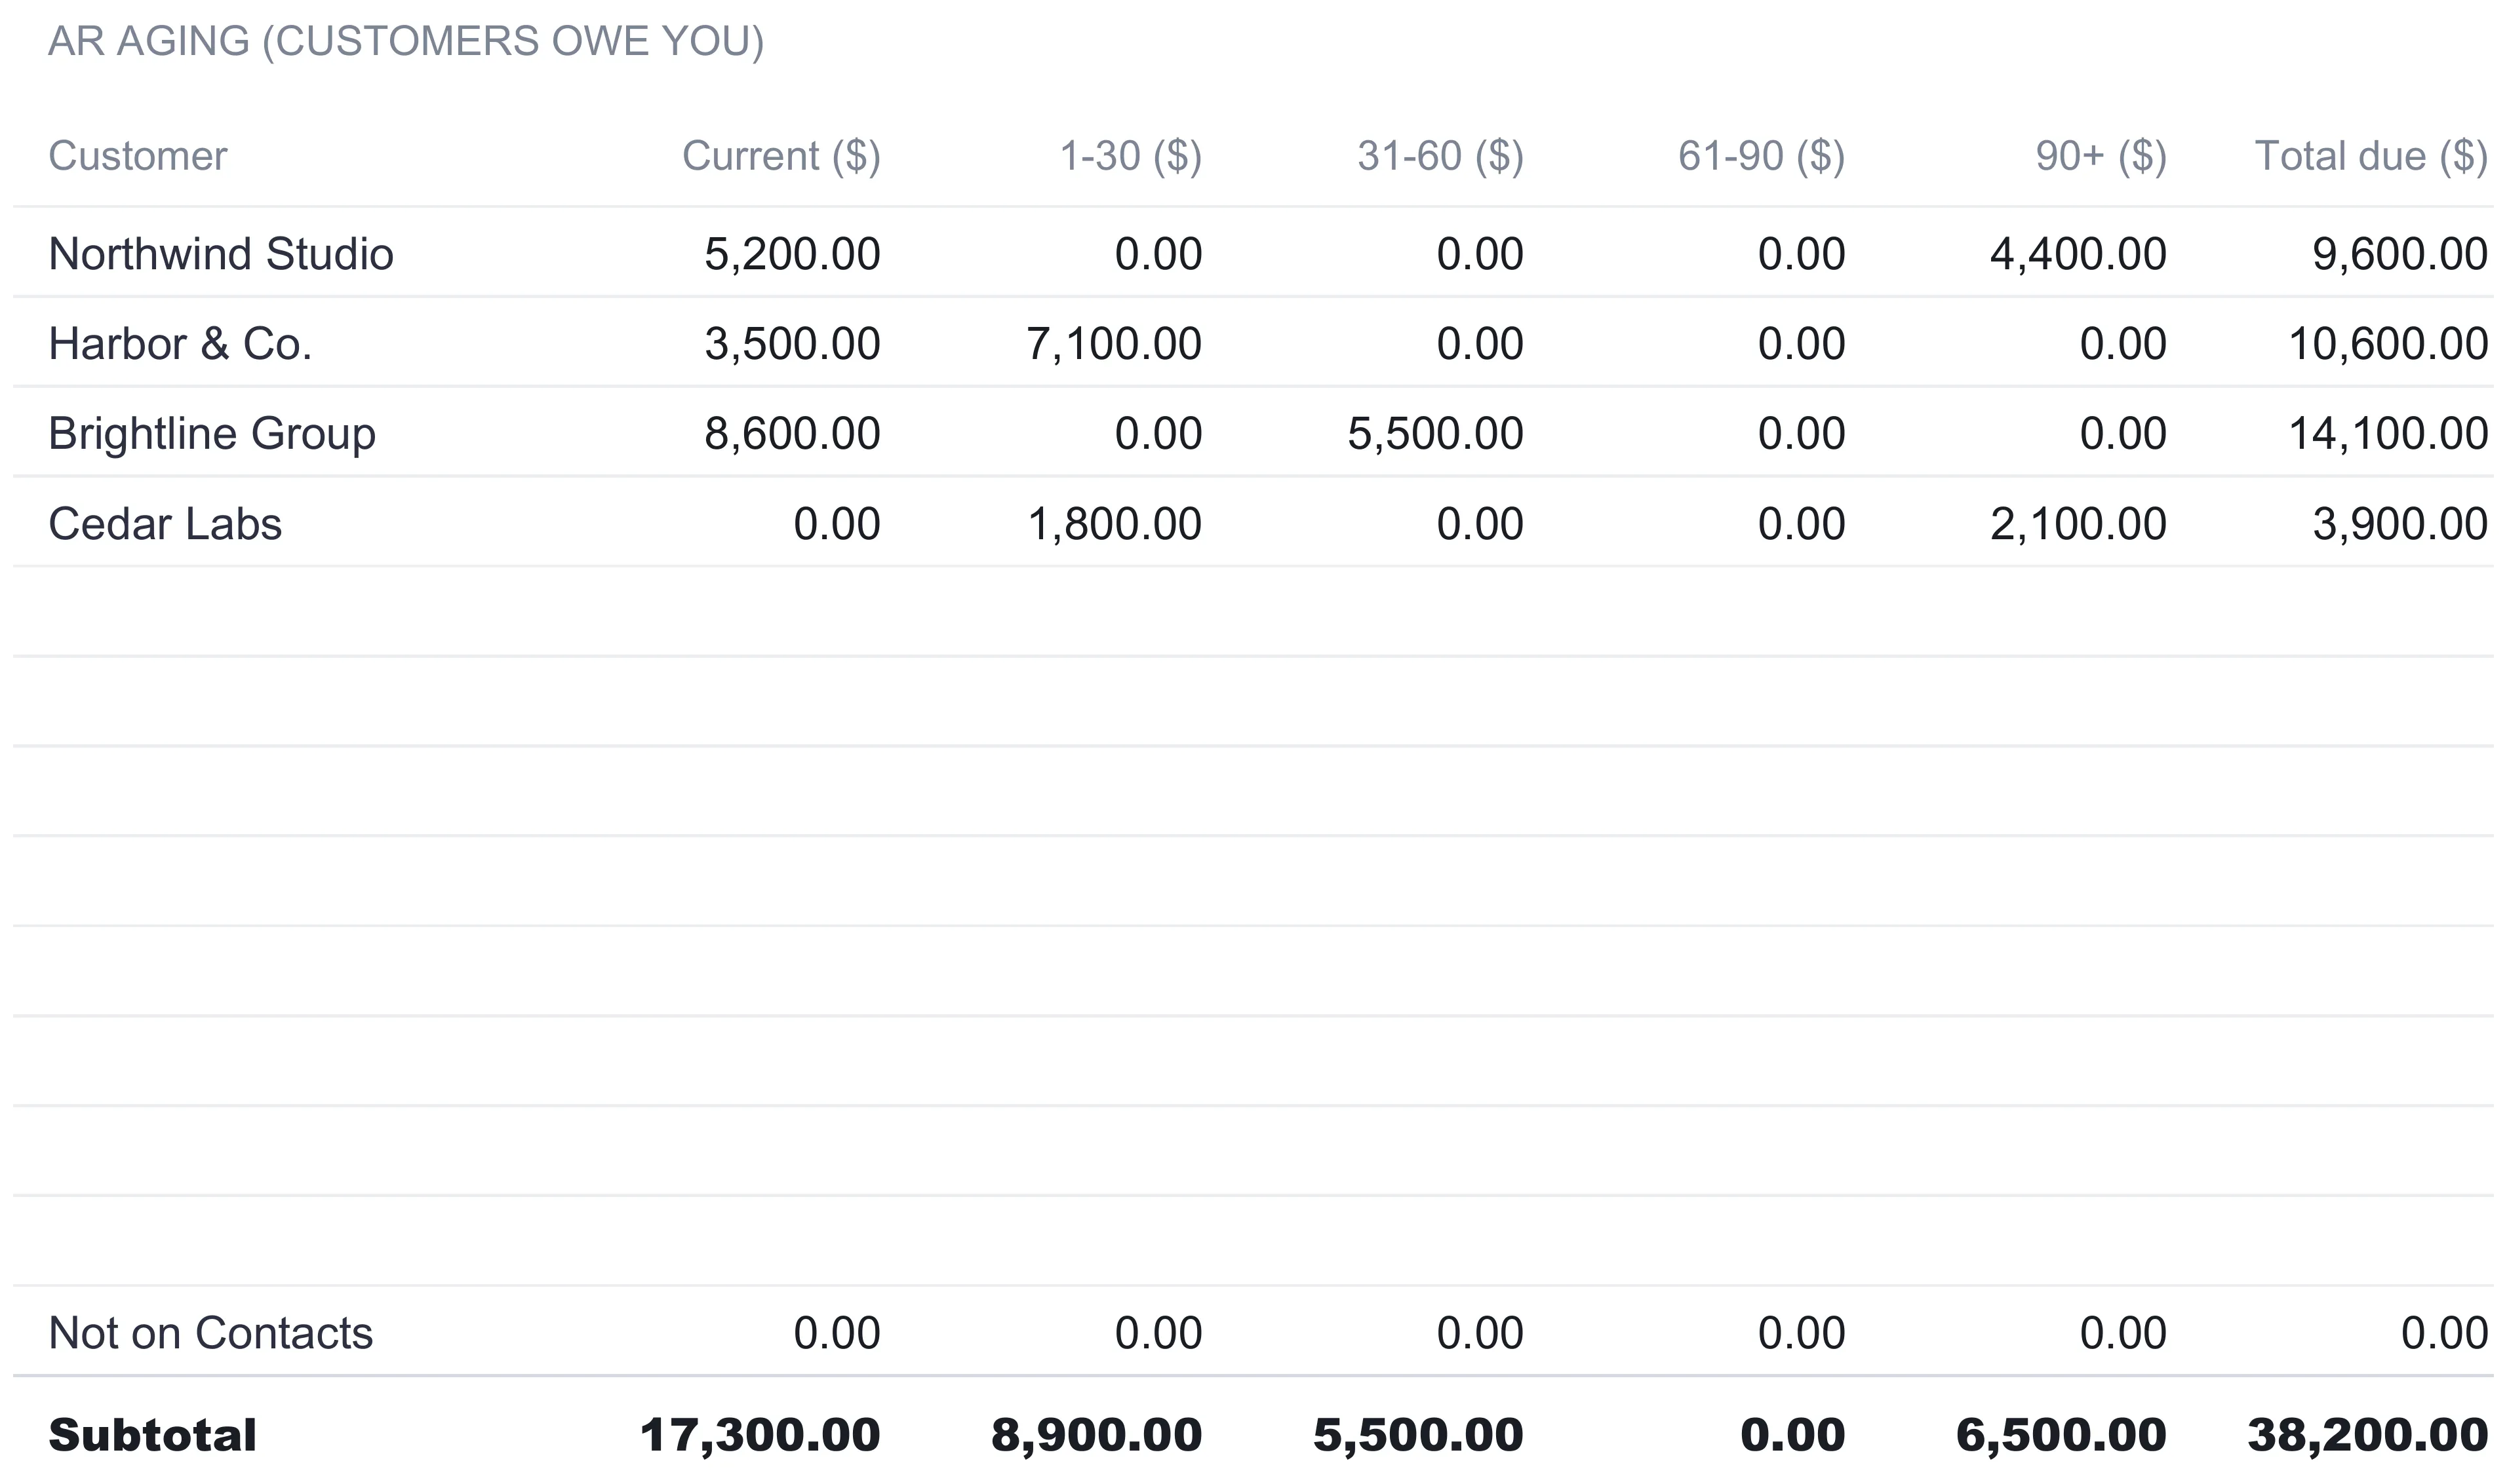Select the Subtotal row label
This screenshot has width=2507, height=1484.
(152, 1436)
